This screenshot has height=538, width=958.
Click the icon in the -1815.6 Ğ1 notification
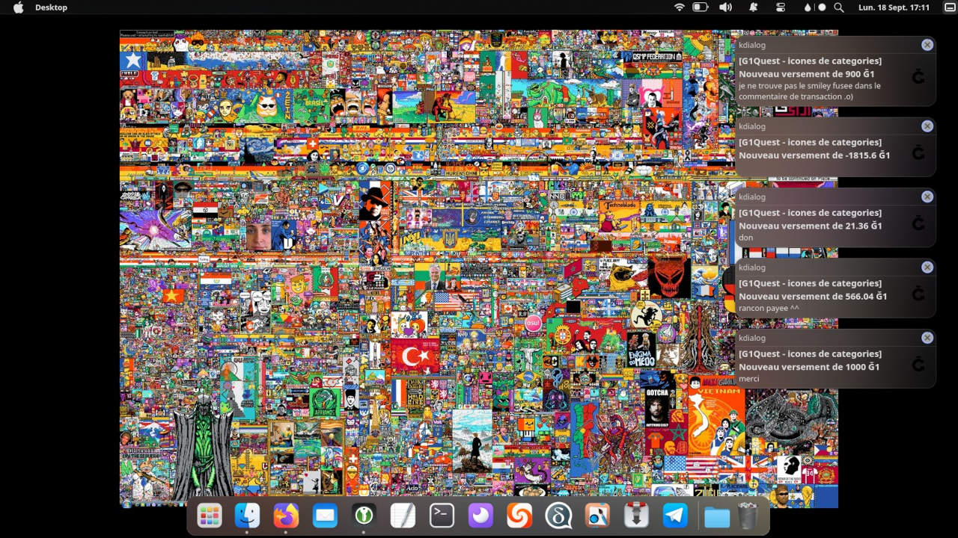pyautogui.click(x=918, y=153)
